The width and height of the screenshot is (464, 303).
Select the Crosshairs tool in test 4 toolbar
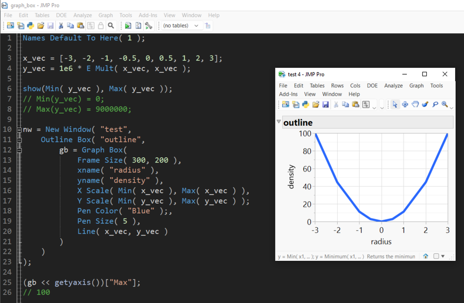pos(405,104)
